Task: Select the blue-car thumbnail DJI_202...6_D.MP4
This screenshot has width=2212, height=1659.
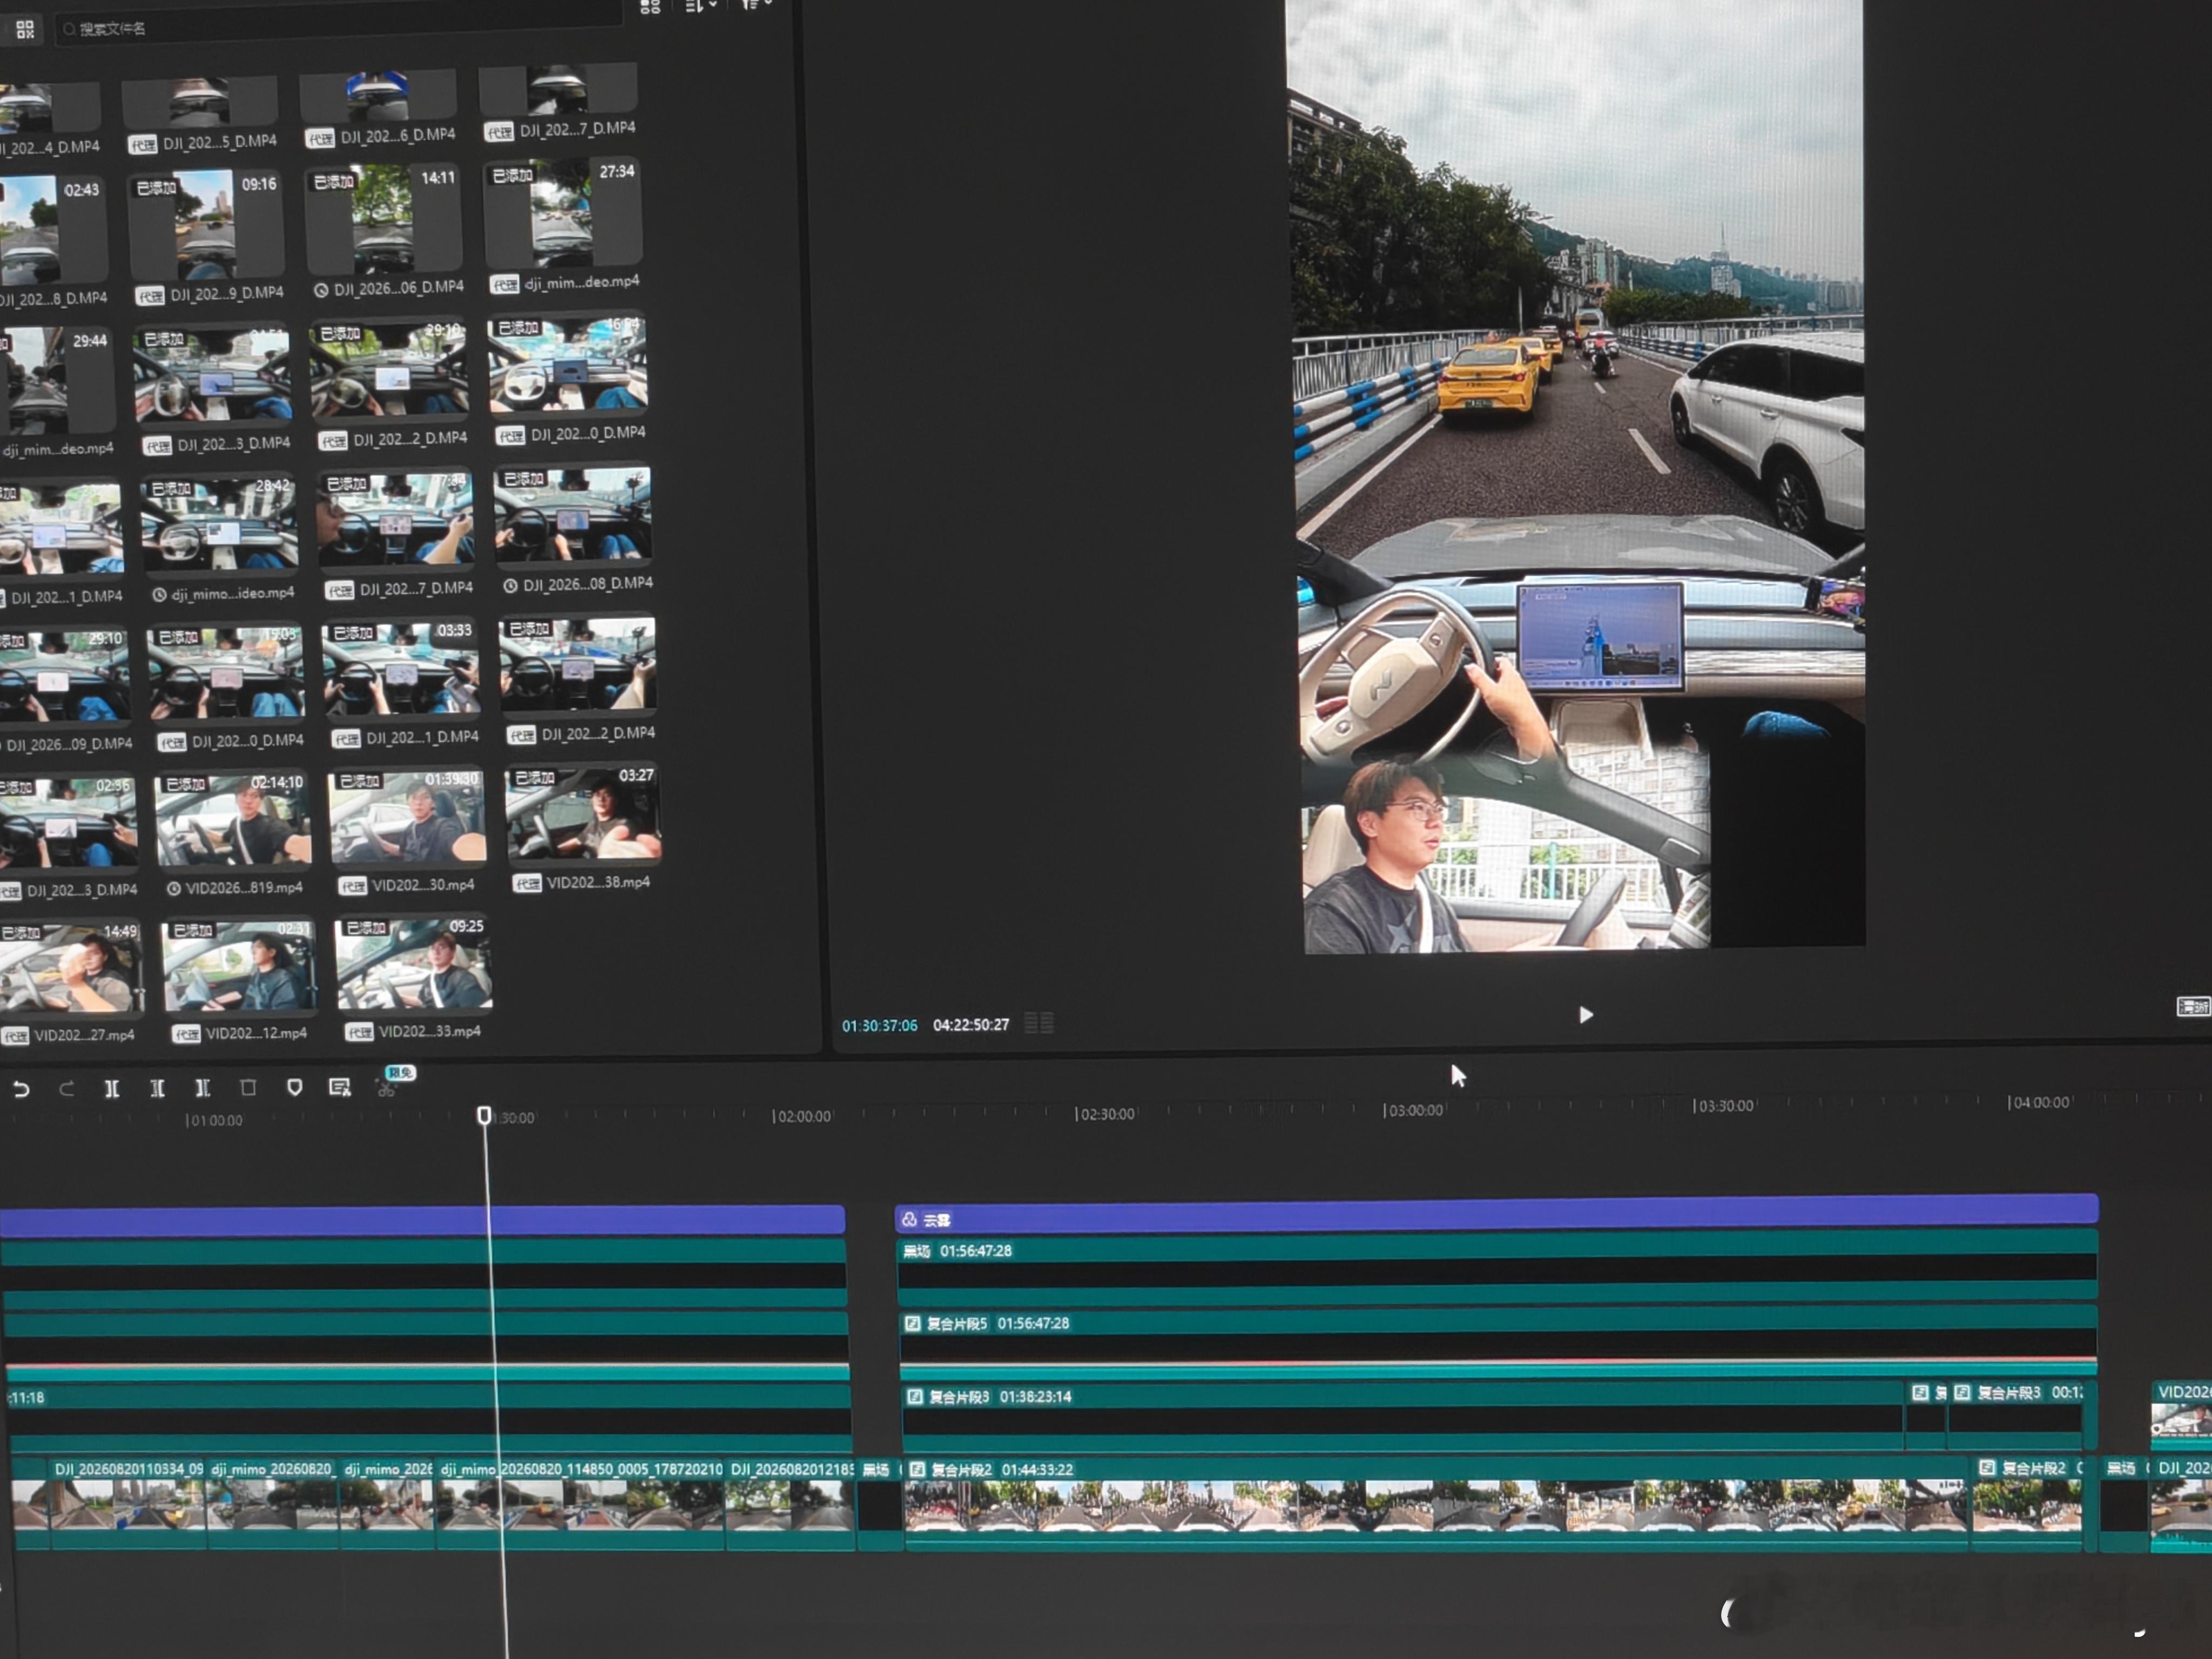Action: pos(378,96)
